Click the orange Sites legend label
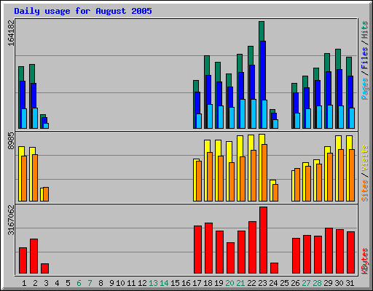This screenshot has width=373, height=291. point(365,191)
